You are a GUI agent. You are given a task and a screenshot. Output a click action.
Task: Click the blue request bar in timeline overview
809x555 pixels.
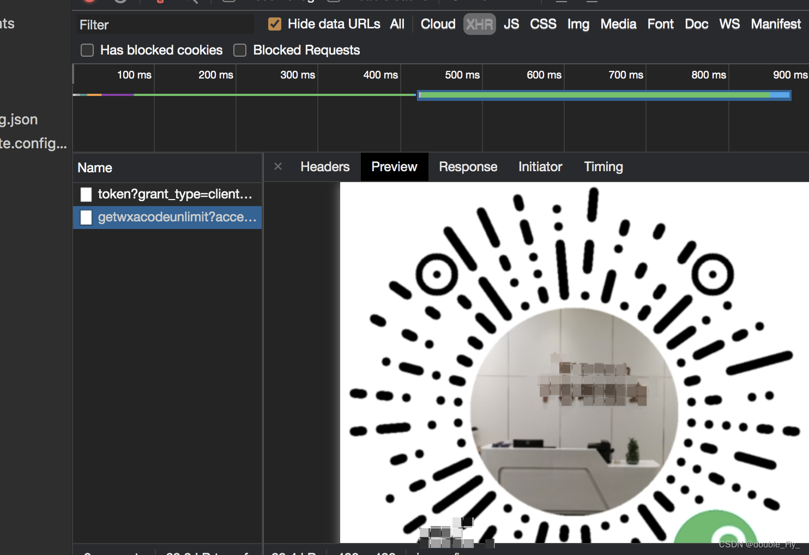coord(604,95)
